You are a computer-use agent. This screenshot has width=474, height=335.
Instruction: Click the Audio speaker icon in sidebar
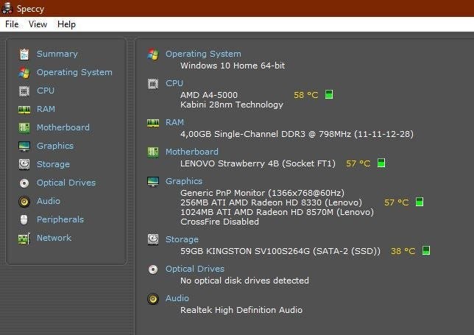(x=24, y=201)
